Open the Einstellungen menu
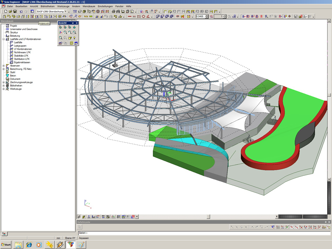 pyautogui.click(x=105, y=6)
